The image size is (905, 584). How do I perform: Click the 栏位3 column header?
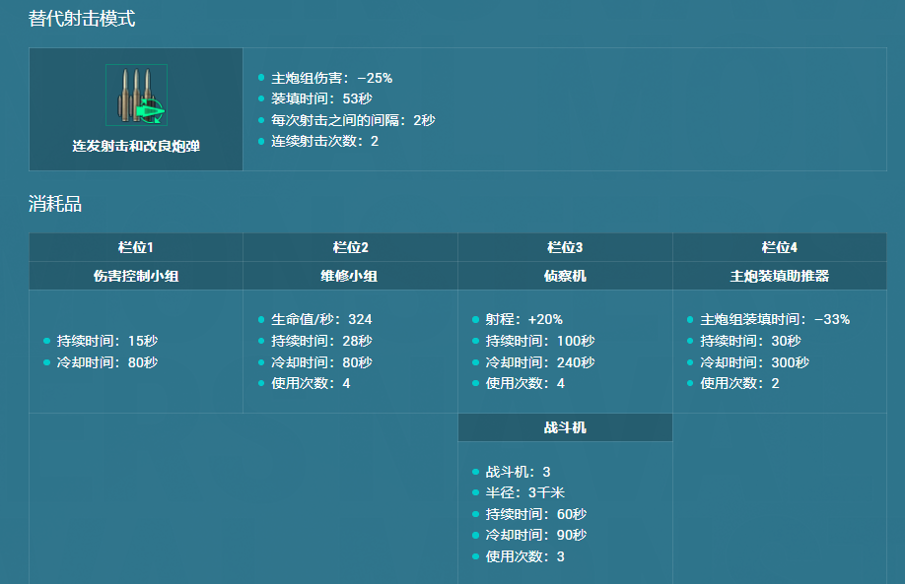pyautogui.click(x=565, y=247)
